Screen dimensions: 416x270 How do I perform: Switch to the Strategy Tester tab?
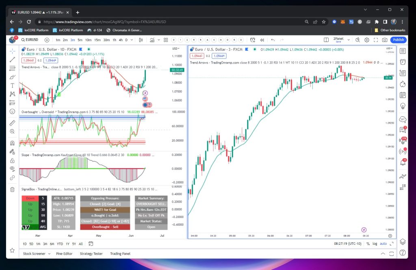click(x=91, y=253)
